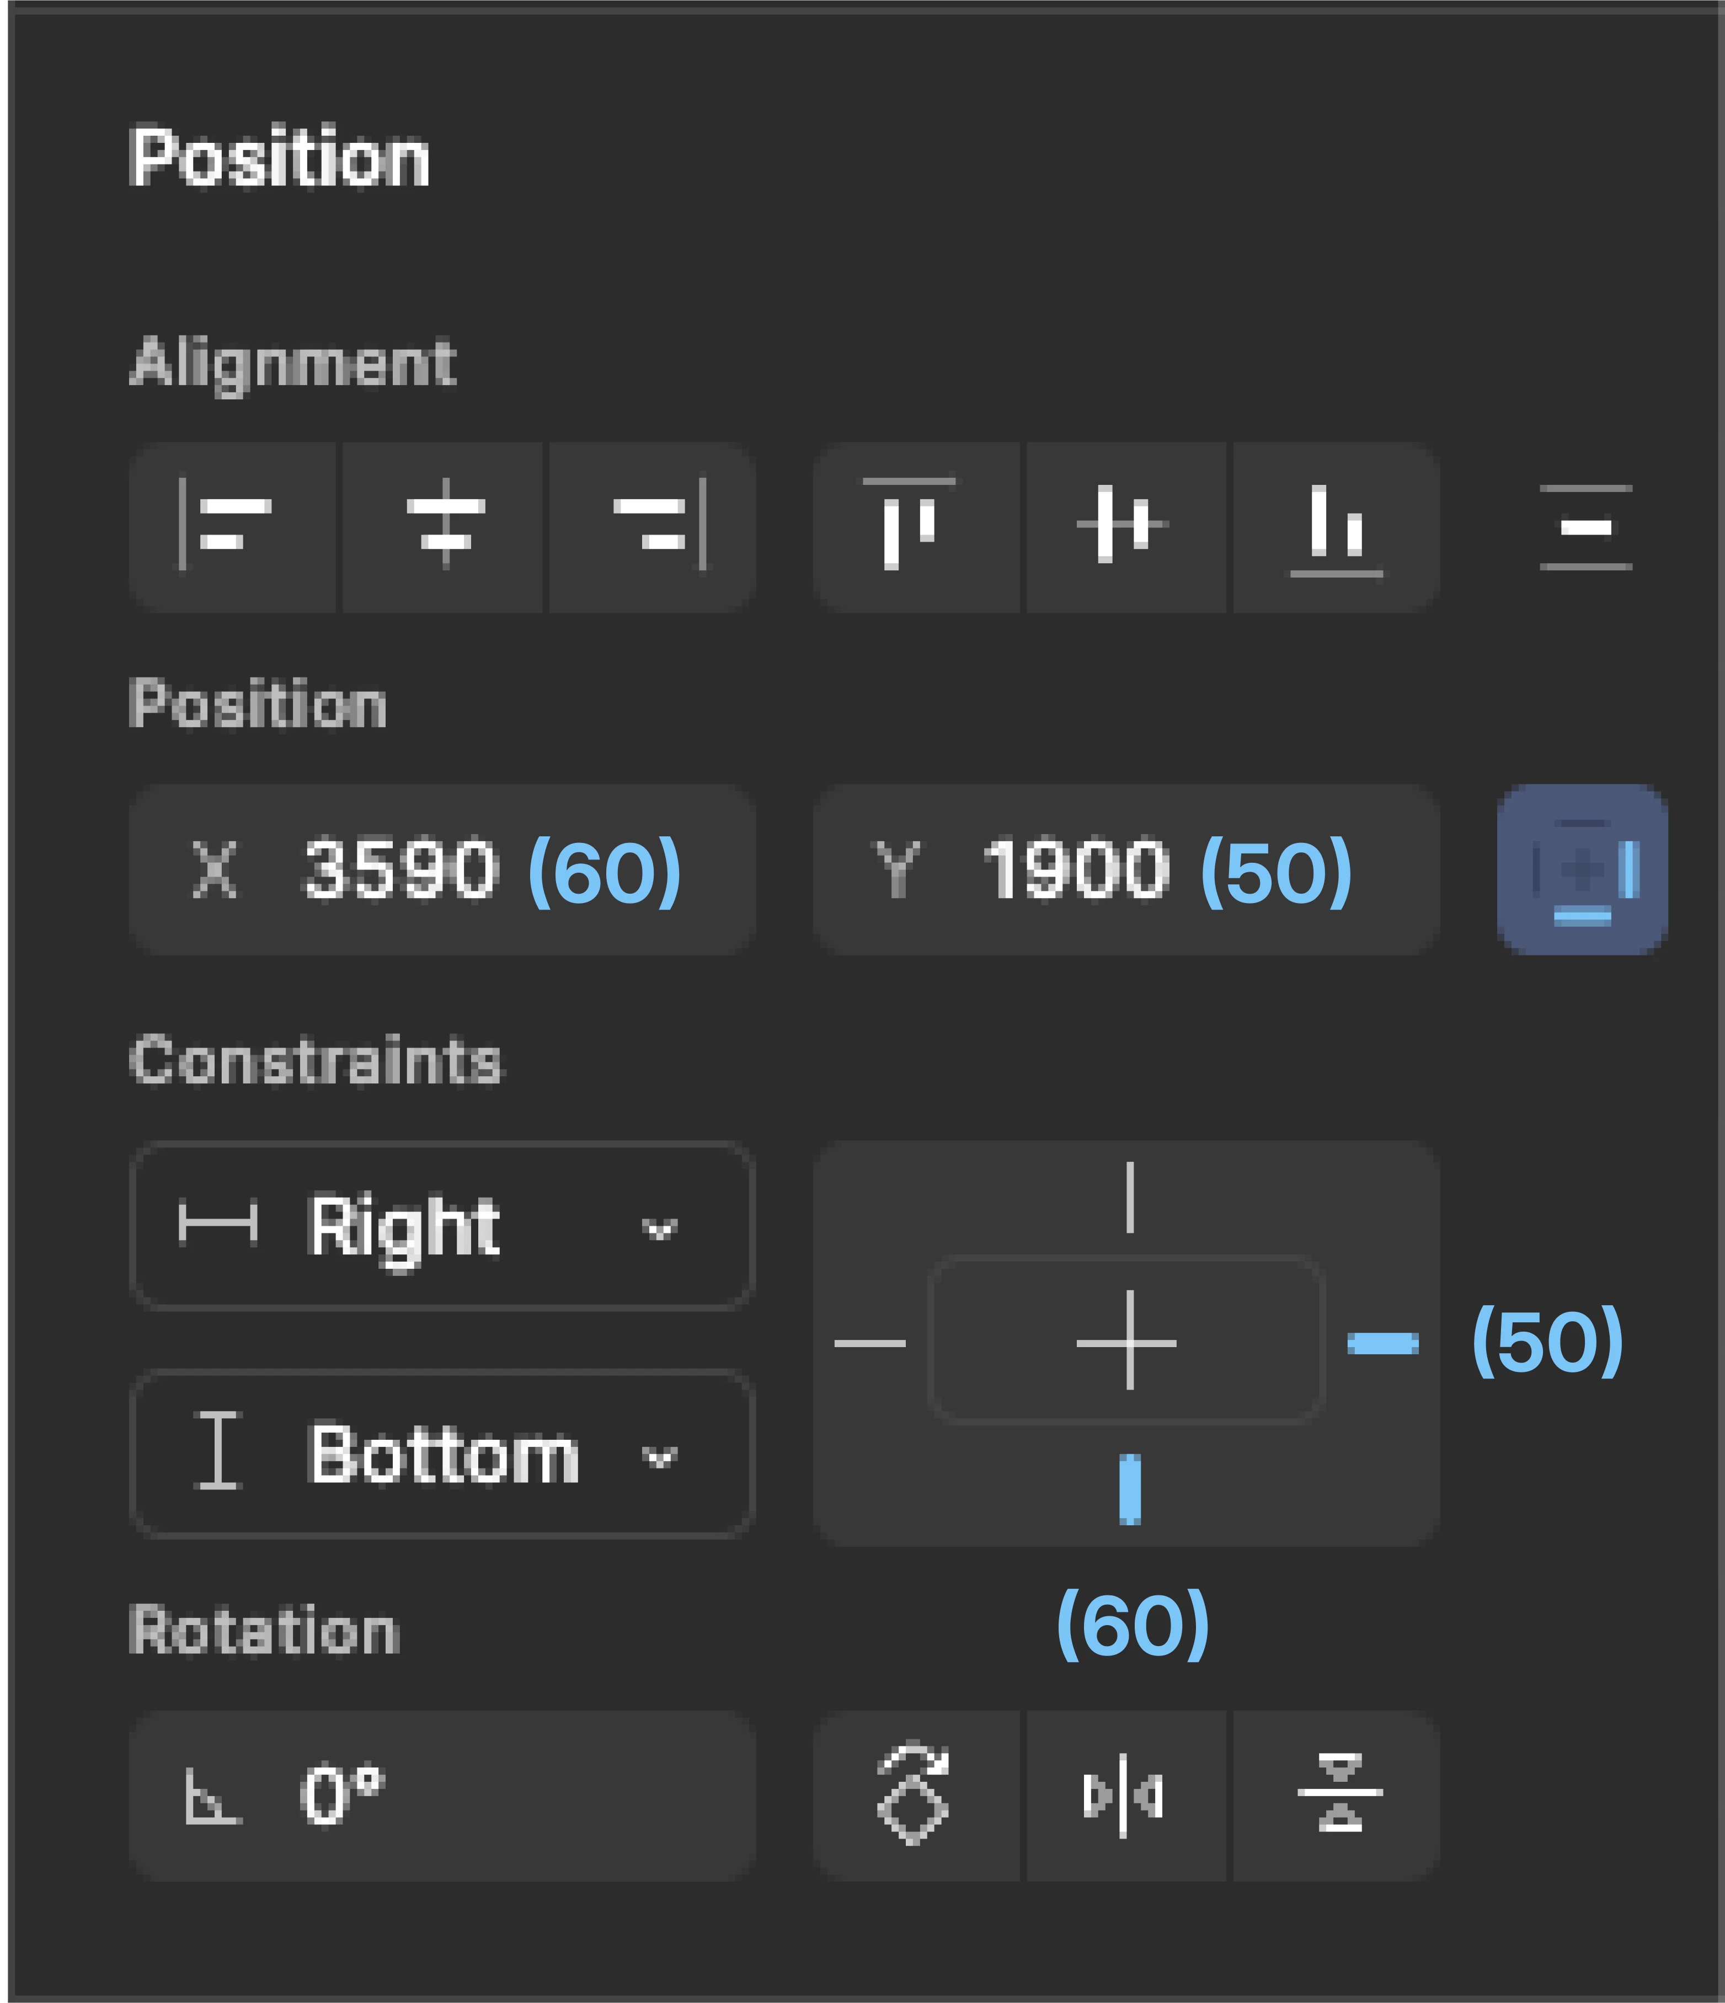Click the align right icon
Image resolution: width=1725 pixels, height=2003 pixels.
(653, 528)
